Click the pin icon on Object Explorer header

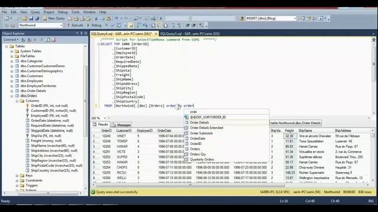pyautogui.click(x=82, y=34)
